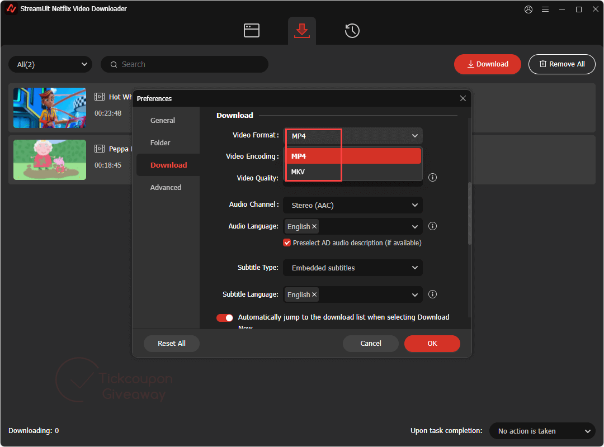Open the Subtitle Language dropdown arrow

415,295
